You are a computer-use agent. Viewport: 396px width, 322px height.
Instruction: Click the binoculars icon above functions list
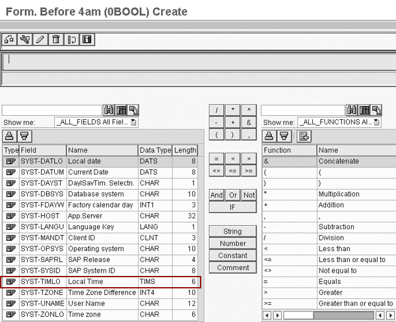click(x=352, y=110)
